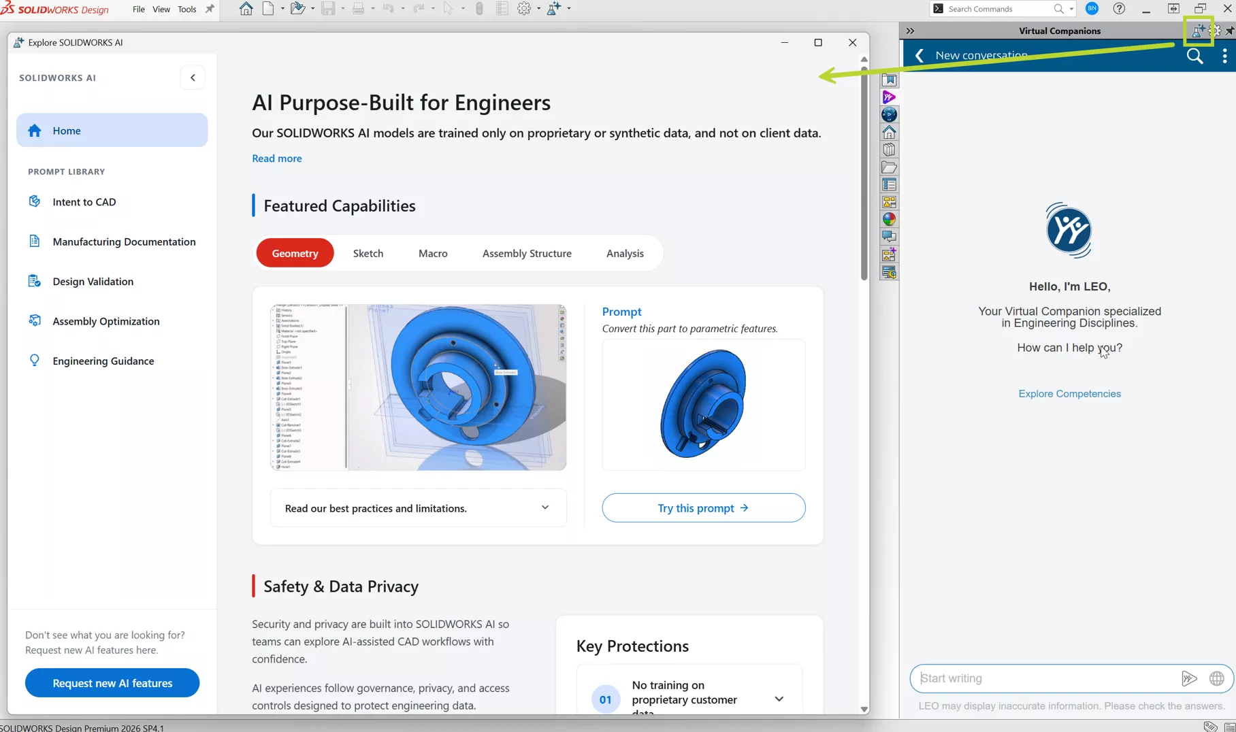Viewport: 1236px width, 732px height.
Task: Open the Design Library books tab icon
Action: click(x=889, y=150)
